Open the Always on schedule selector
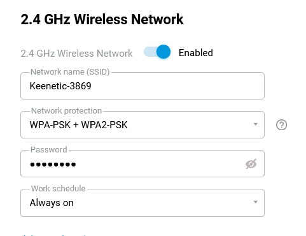The height and width of the screenshot is (236, 306). [x=143, y=203]
